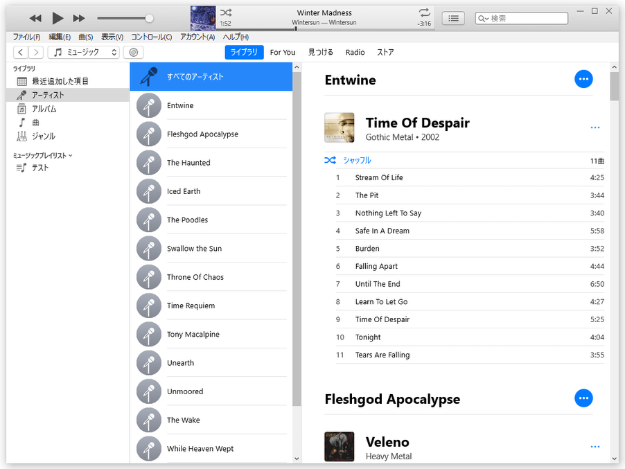Image resolution: width=625 pixels, height=469 pixels.
Task: Select track Nothing Left To Say
Action: pyautogui.click(x=470, y=213)
